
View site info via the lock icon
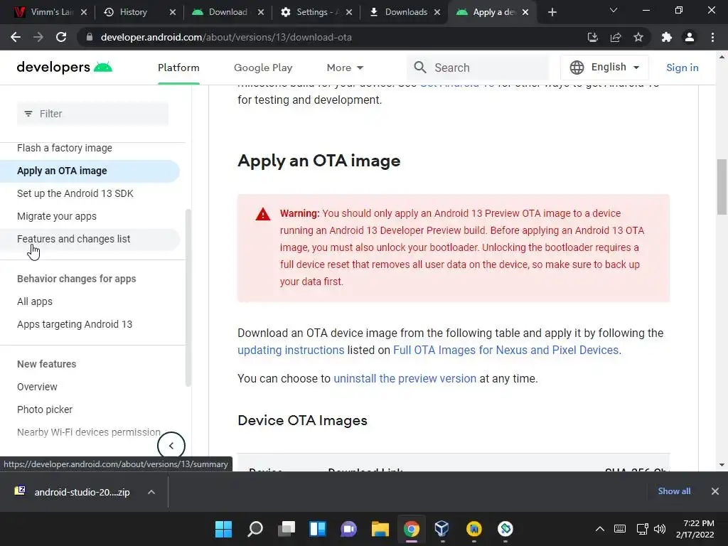tap(90, 37)
